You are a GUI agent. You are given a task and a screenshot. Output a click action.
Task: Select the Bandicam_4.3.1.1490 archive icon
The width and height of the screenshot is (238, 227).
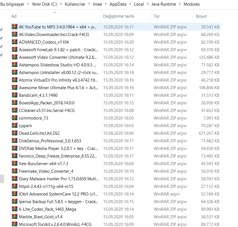[x=15, y=95]
